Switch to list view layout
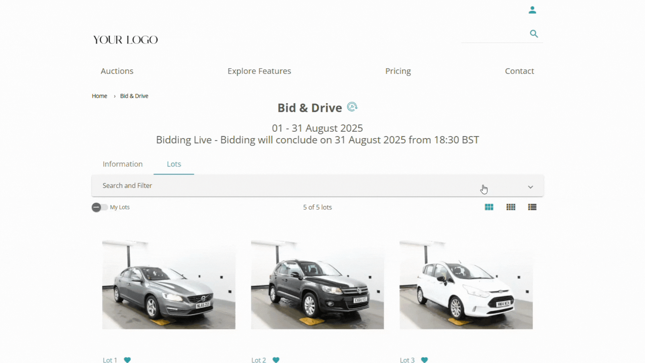Screen dimensions: 645x363 [532, 207]
